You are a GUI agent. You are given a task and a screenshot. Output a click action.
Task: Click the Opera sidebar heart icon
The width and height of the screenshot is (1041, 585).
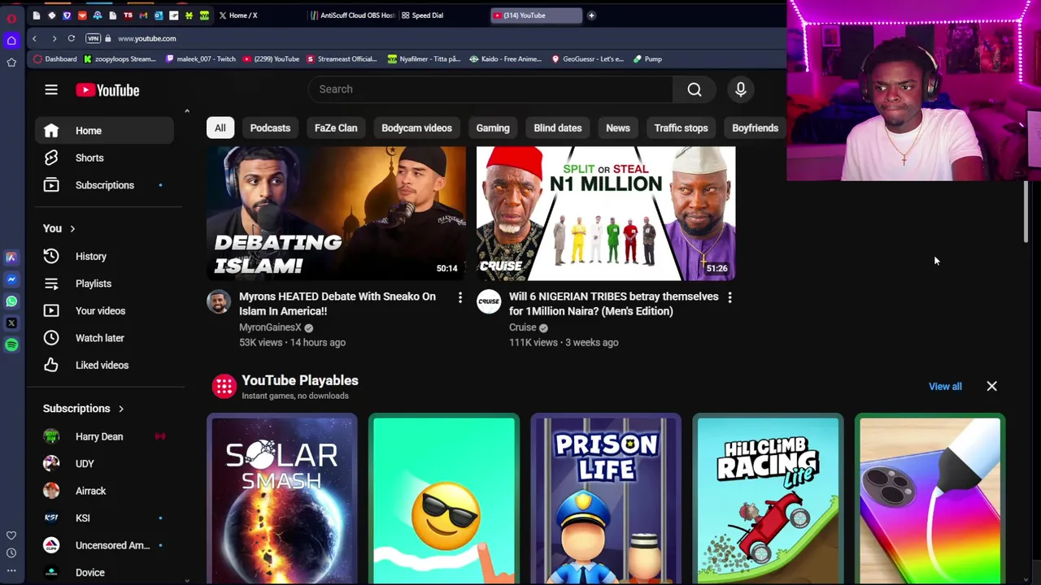point(11,536)
